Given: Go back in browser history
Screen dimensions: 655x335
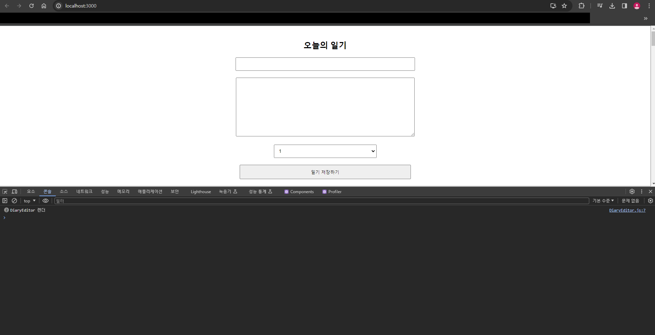Looking at the screenshot, I should (x=7, y=6).
